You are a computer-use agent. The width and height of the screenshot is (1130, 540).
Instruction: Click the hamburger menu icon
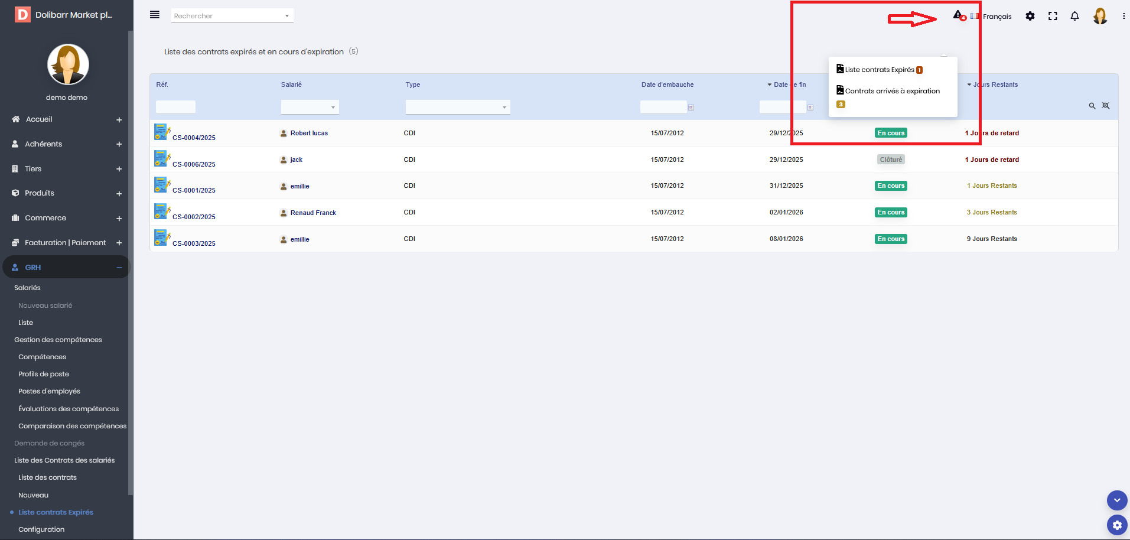click(155, 15)
